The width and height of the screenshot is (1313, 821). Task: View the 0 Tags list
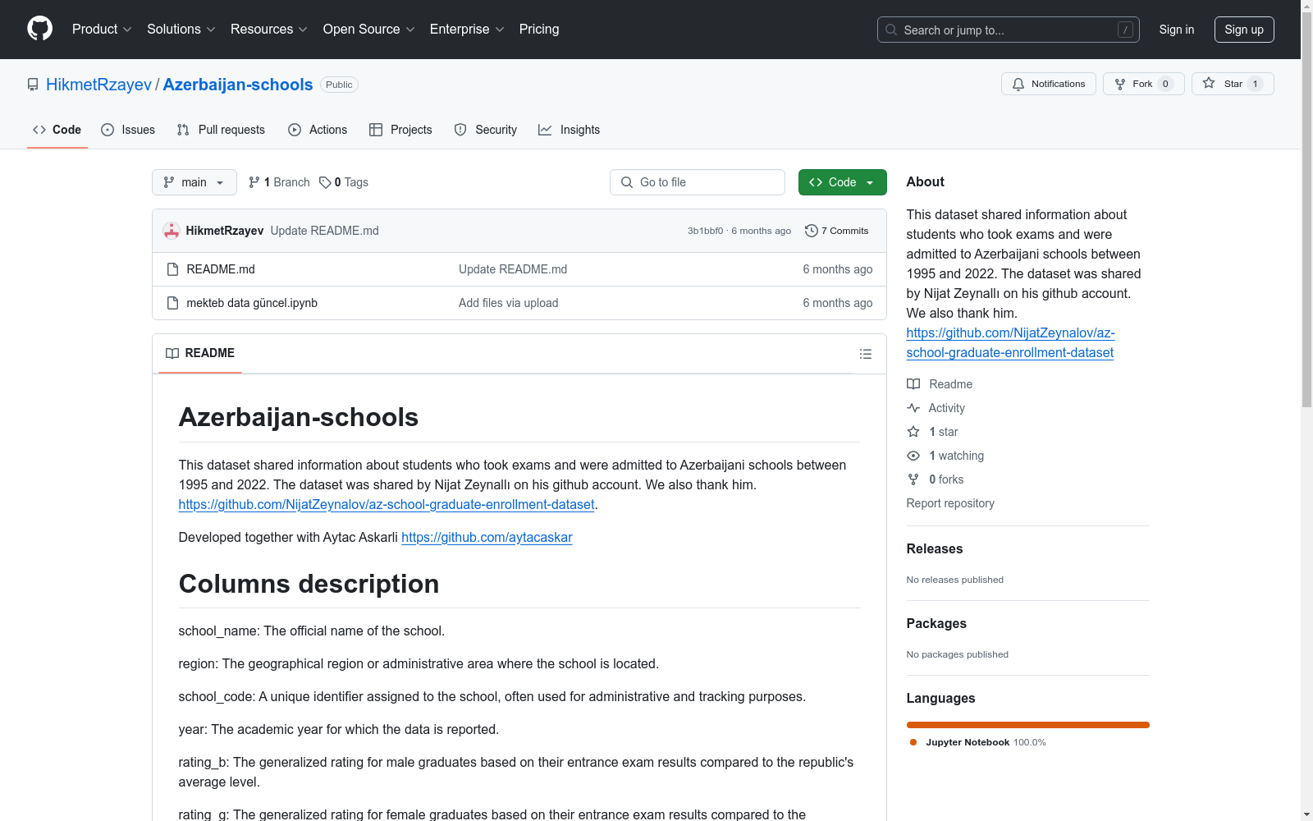pos(344,182)
